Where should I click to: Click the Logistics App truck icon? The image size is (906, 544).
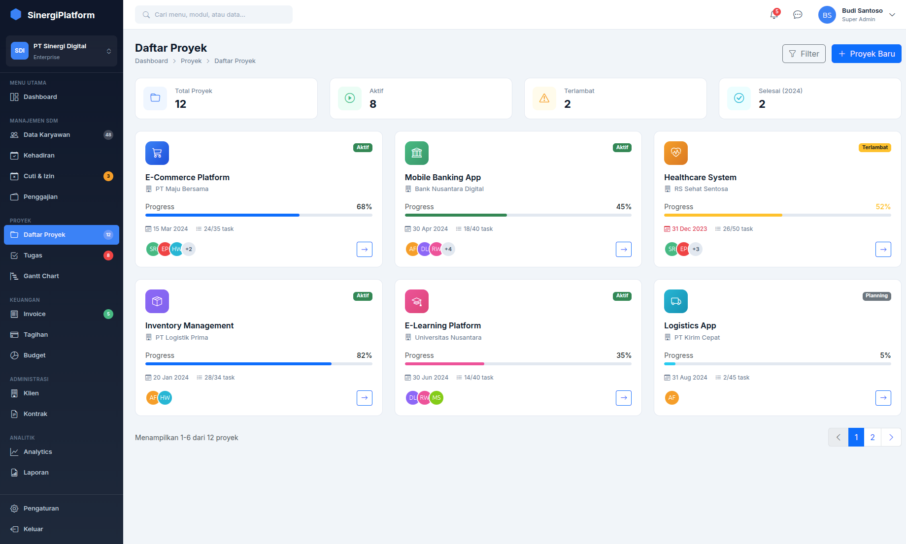[x=676, y=301]
